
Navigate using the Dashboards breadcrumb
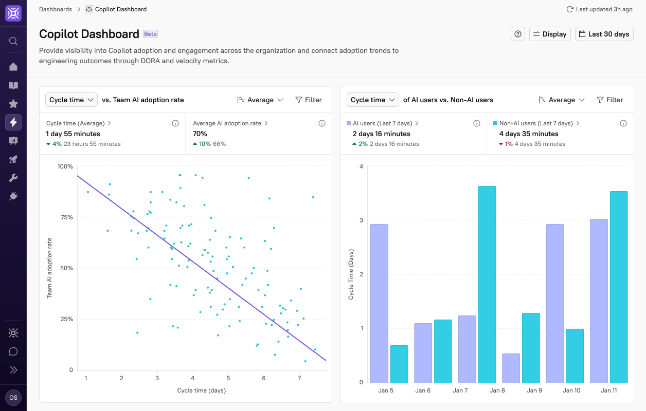pyautogui.click(x=56, y=9)
